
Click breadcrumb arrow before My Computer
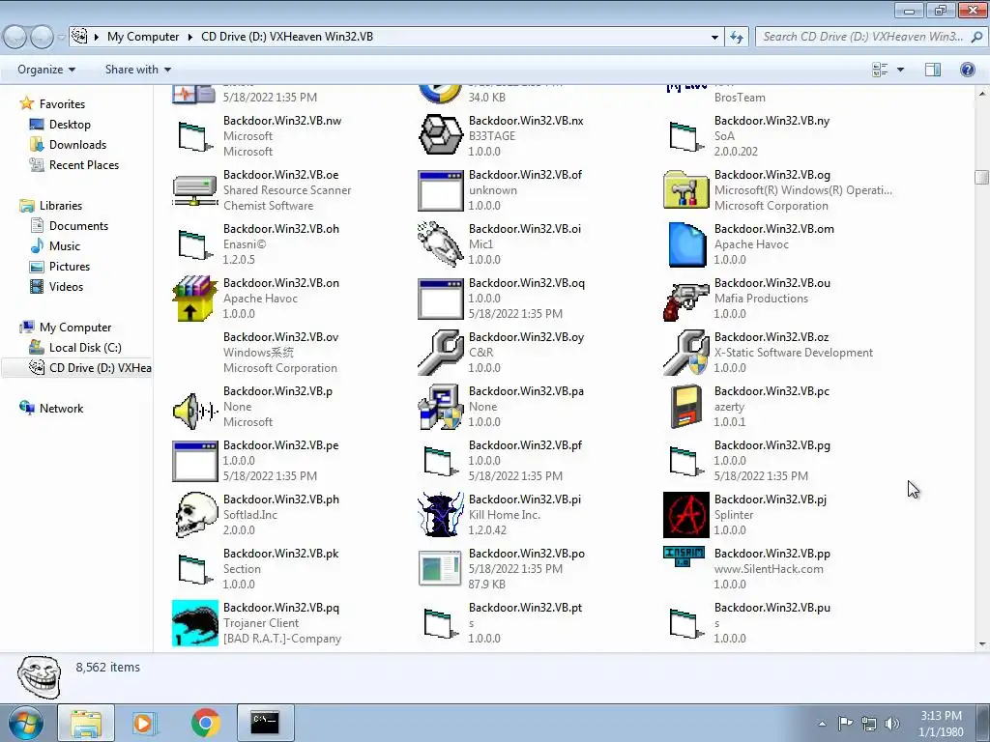click(x=97, y=37)
